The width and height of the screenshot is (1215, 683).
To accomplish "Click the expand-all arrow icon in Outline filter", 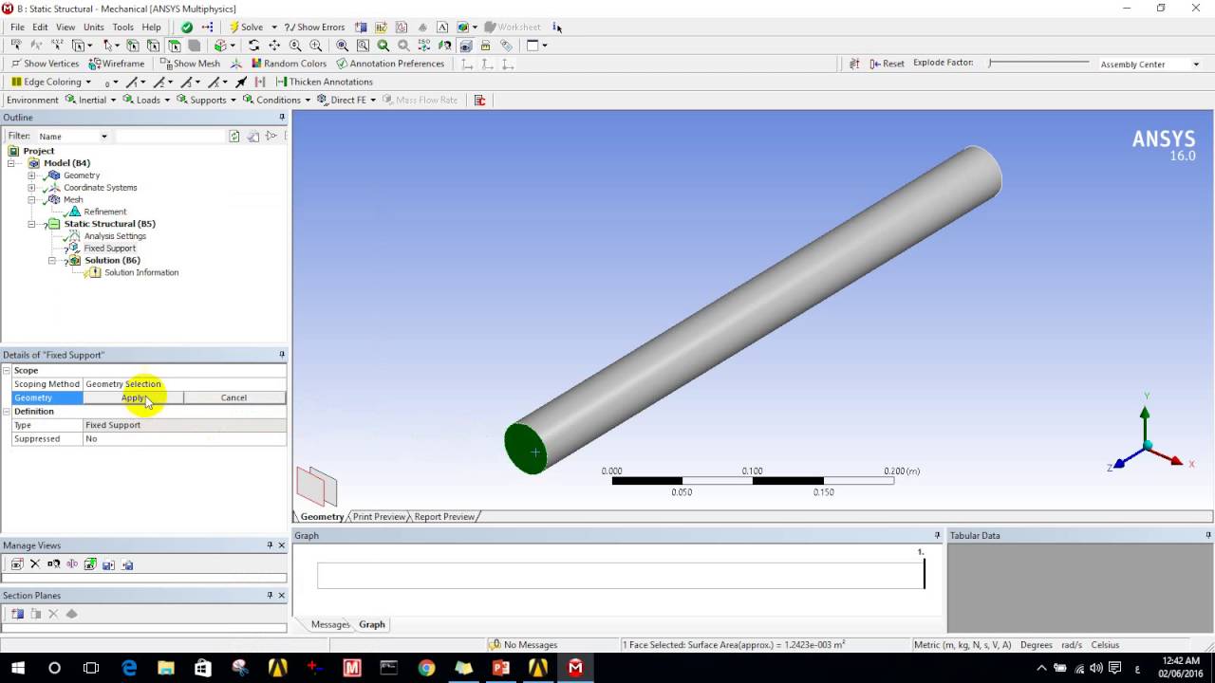I will pyautogui.click(x=271, y=137).
